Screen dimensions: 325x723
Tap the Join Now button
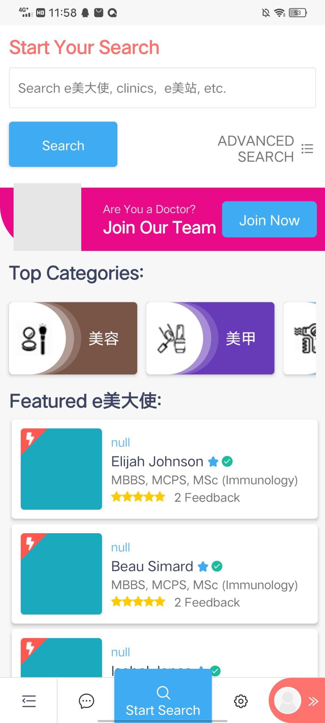[269, 220]
